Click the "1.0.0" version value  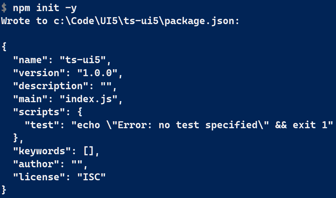click(97, 73)
